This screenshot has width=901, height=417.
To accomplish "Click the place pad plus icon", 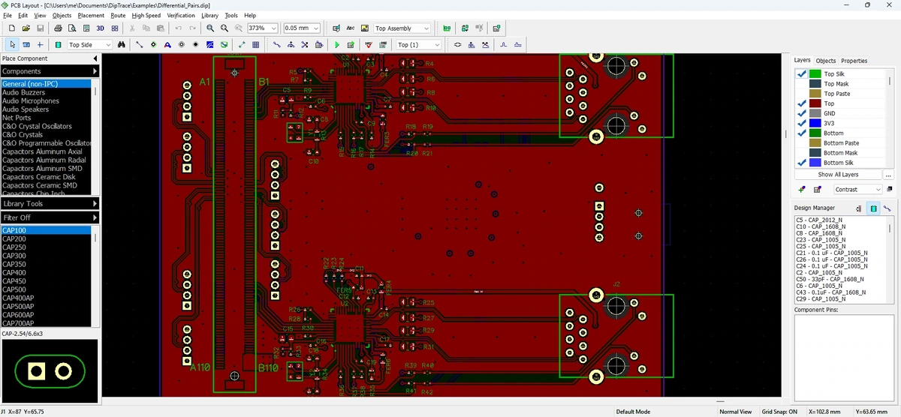I will click(x=40, y=45).
